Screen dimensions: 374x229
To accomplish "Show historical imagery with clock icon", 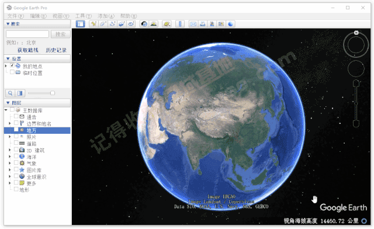I will click(x=144, y=24).
